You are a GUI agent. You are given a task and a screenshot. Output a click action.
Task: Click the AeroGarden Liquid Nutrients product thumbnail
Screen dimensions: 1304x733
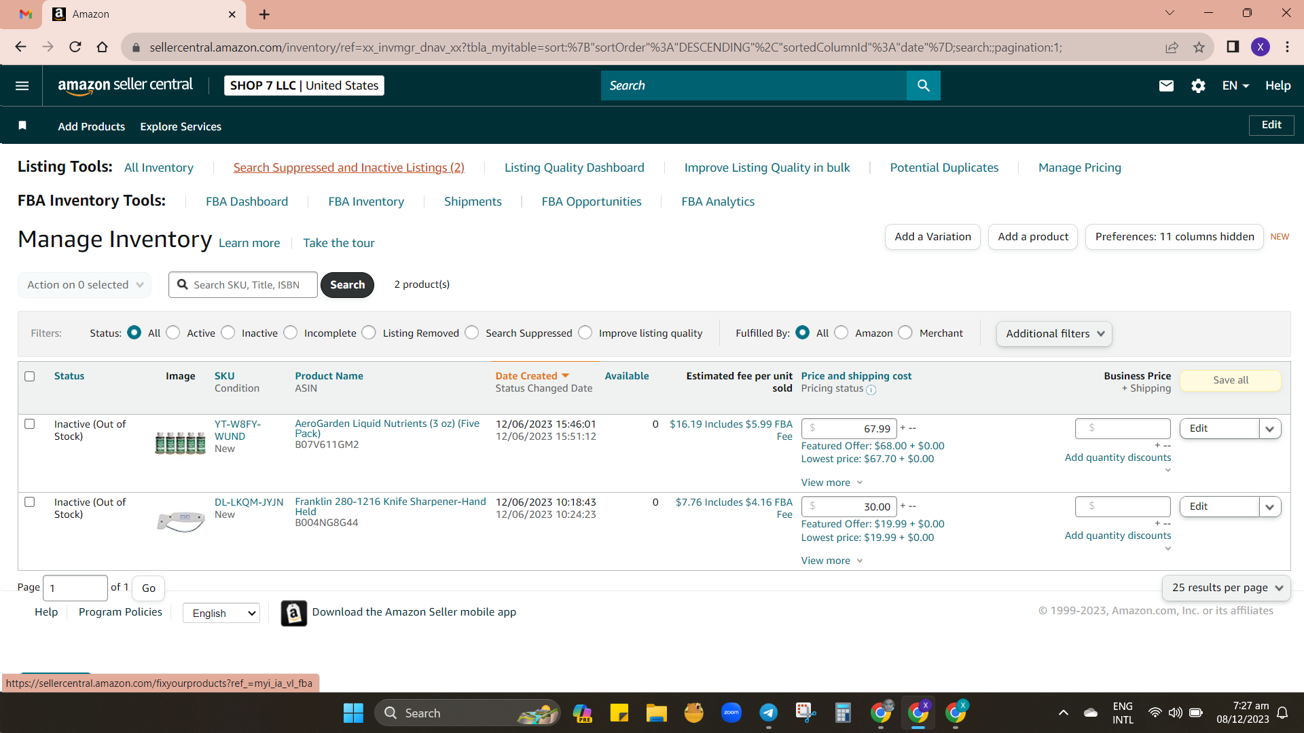(180, 443)
